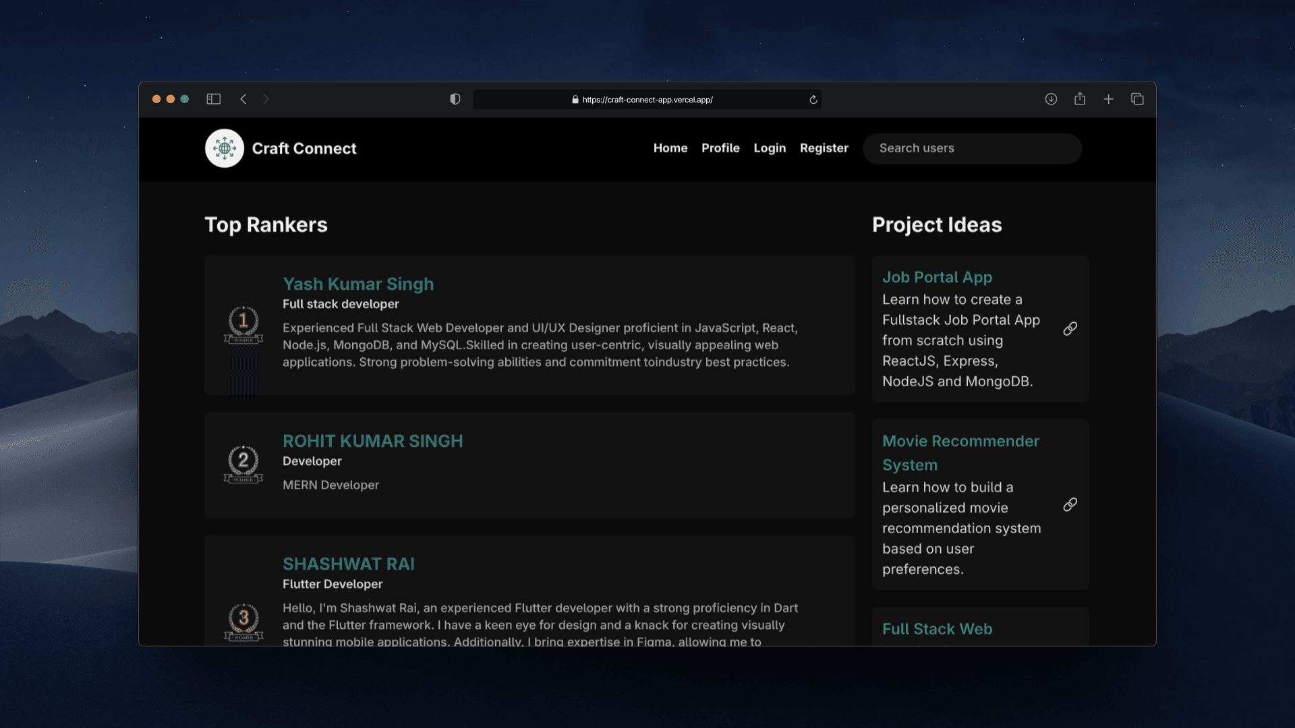Open ROHIT KUMAR SINGH's profile link

[372, 442]
